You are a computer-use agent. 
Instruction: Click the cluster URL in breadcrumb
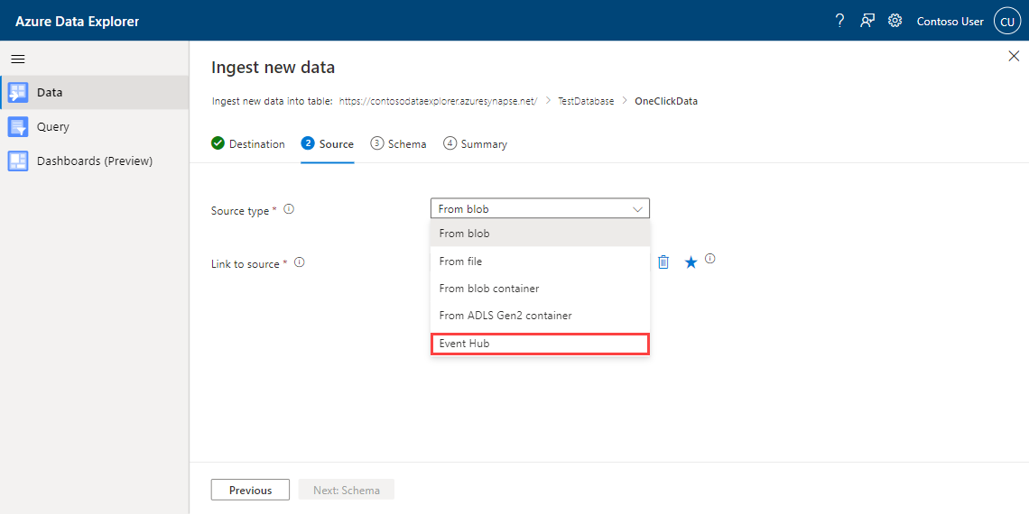[439, 101]
